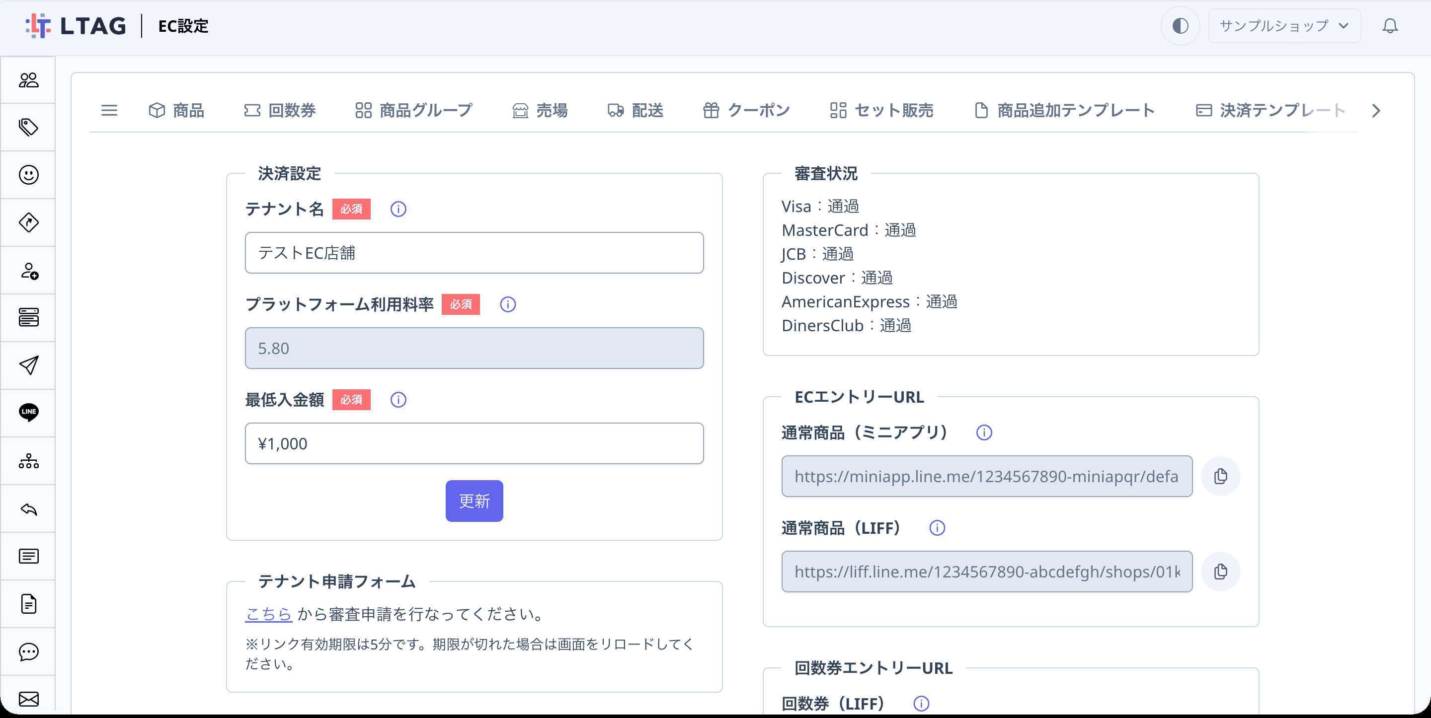Copy the miniapp.line.me URL
This screenshot has height=718, width=1431.
click(x=1220, y=477)
